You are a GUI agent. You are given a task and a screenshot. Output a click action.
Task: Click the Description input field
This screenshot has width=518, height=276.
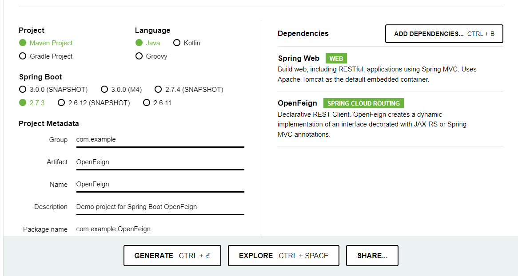(x=160, y=207)
